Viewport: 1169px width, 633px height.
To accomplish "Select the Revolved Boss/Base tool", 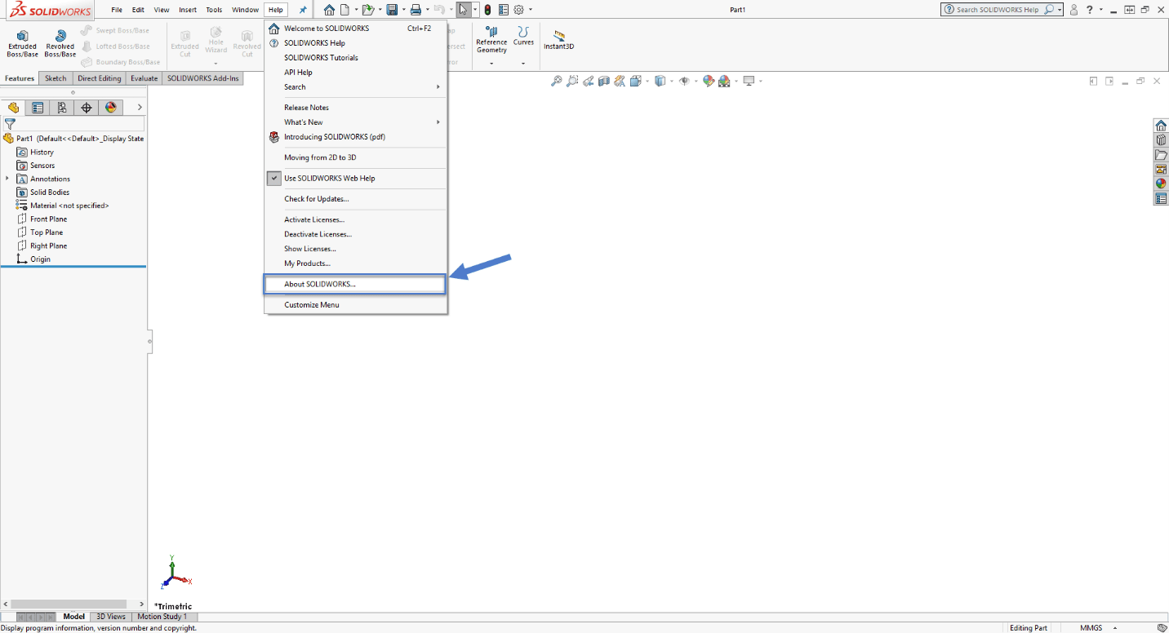I will pyautogui.click(x=60, y=43).
